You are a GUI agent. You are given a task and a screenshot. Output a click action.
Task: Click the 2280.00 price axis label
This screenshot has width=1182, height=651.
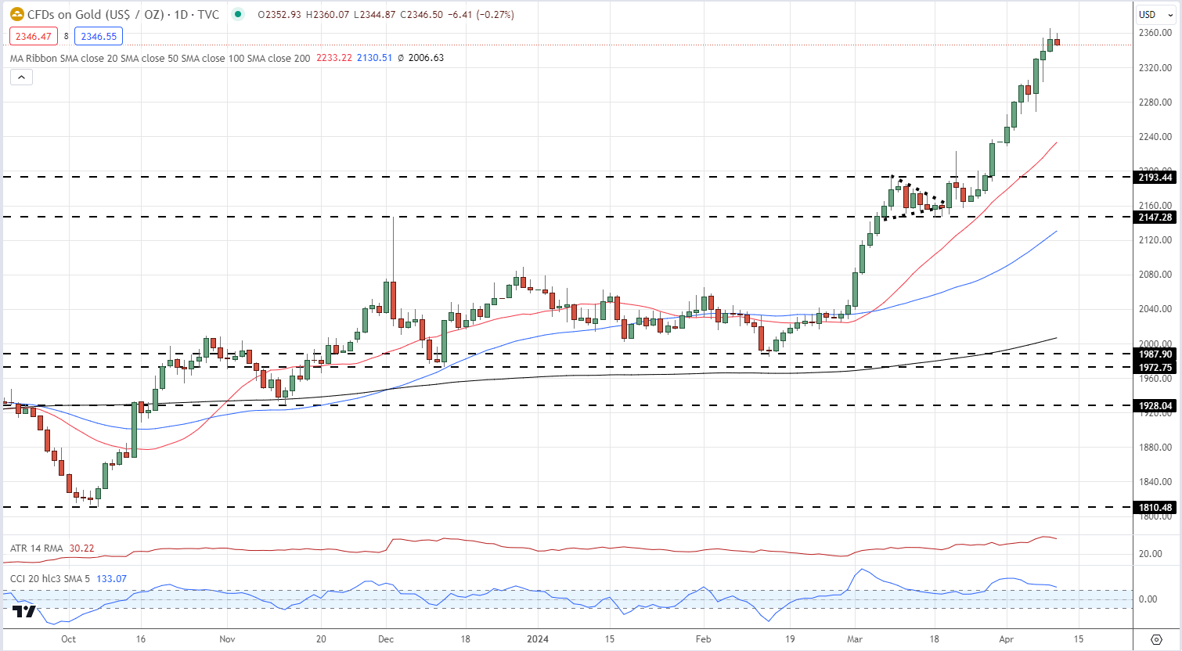coord(1155,103)
